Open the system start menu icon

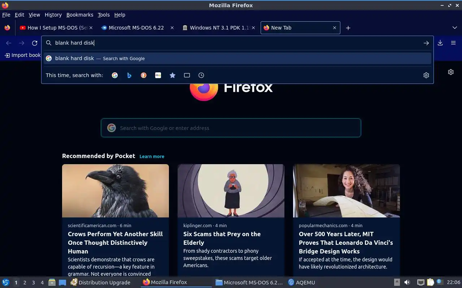tap(6, 282)
